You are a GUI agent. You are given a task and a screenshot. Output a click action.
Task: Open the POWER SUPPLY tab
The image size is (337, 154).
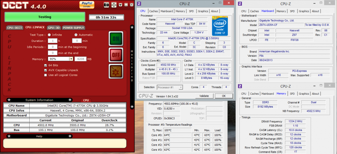click(74, 28)
